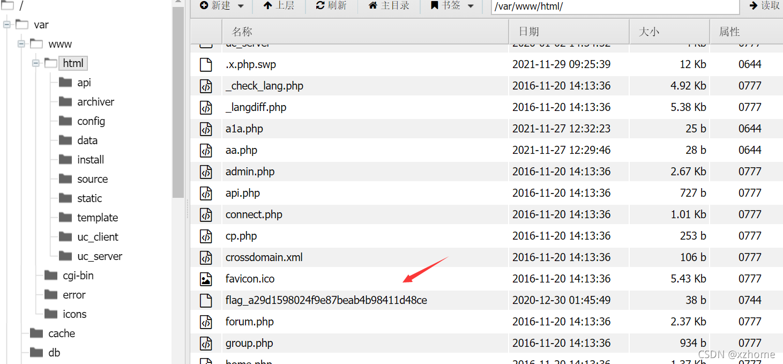Click the code icon of forum.php
The width and height of the screenshot is (783, 364).
pyautogui.click(x=206, y=322)
